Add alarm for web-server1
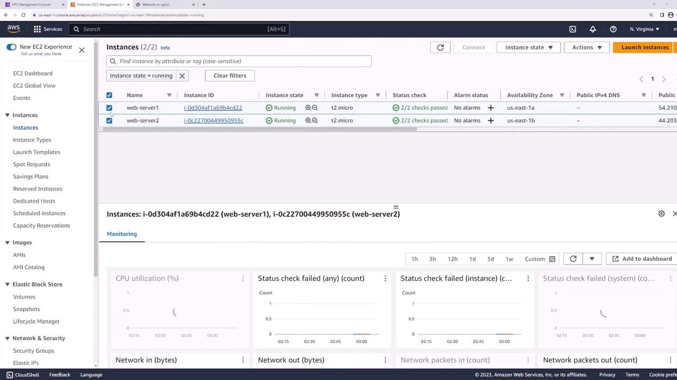Screen dimensions: 677x380 coord(490,108)
